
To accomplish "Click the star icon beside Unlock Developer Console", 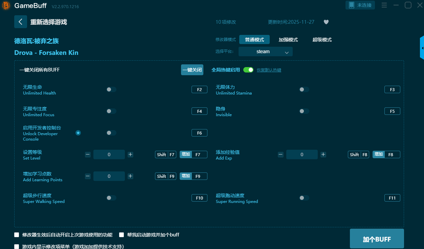I will (78, 133).
